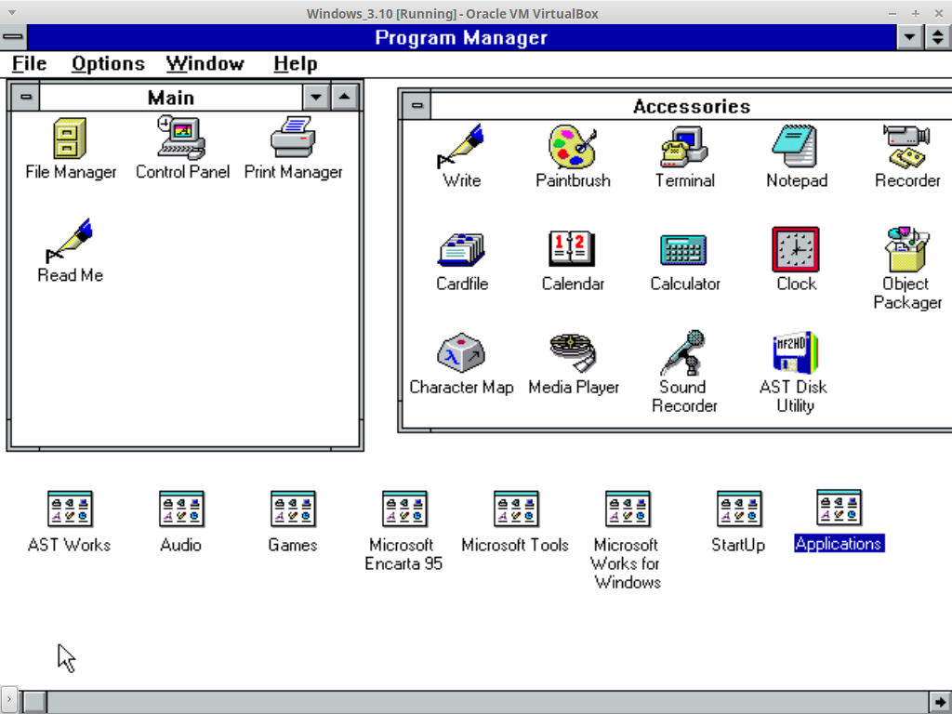This screenshot has height=714, width=952.
Task: Select the Media Player icon
Action: coord(573,353)
